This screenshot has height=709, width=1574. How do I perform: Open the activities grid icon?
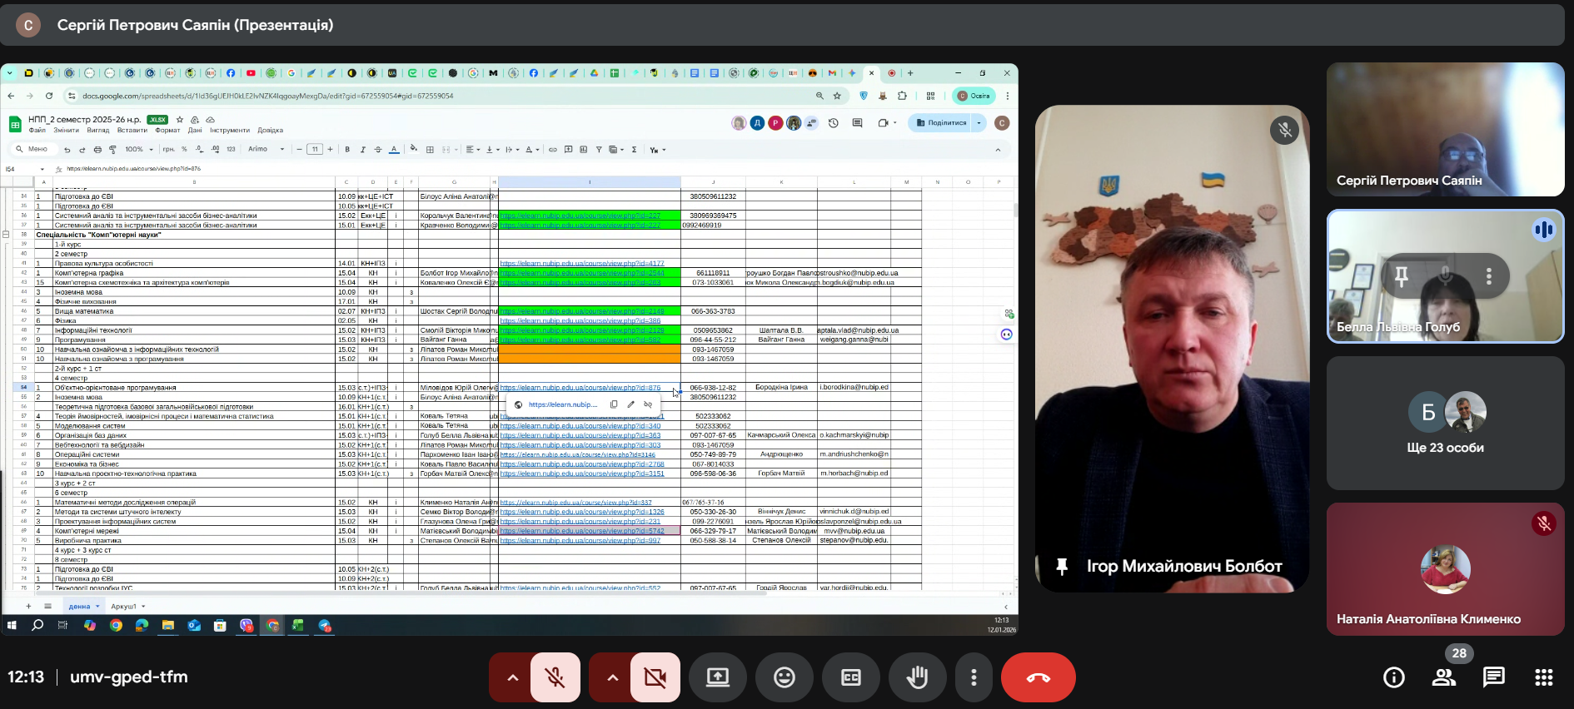click(x=1543, y=677)
